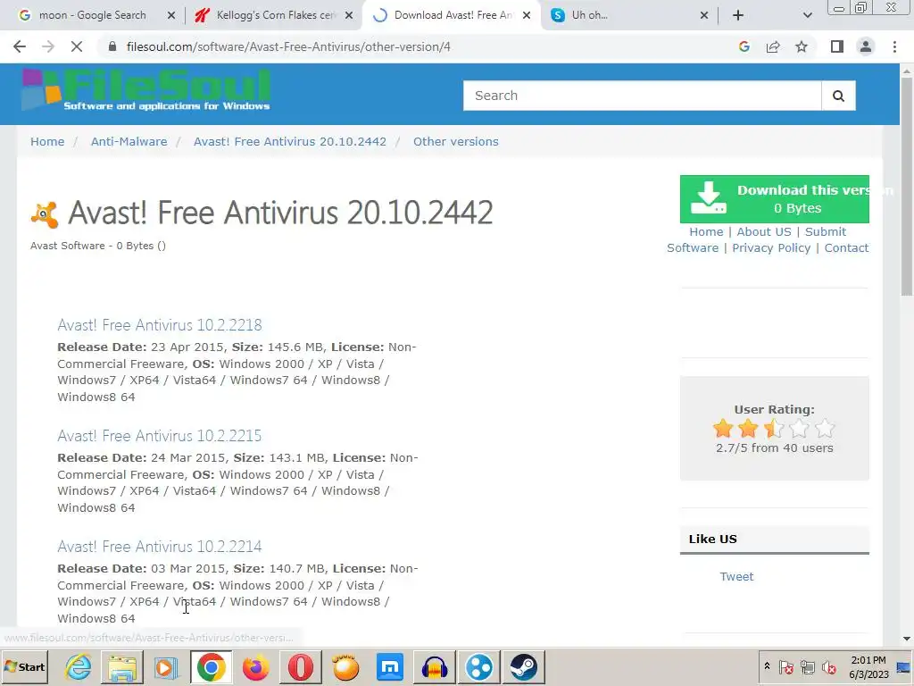
Task: Click the green Download this version button
Action: [774, 199]
